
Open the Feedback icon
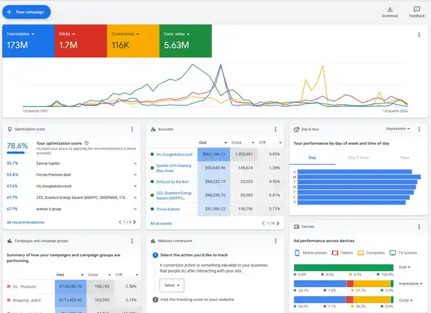click(417, 9)
